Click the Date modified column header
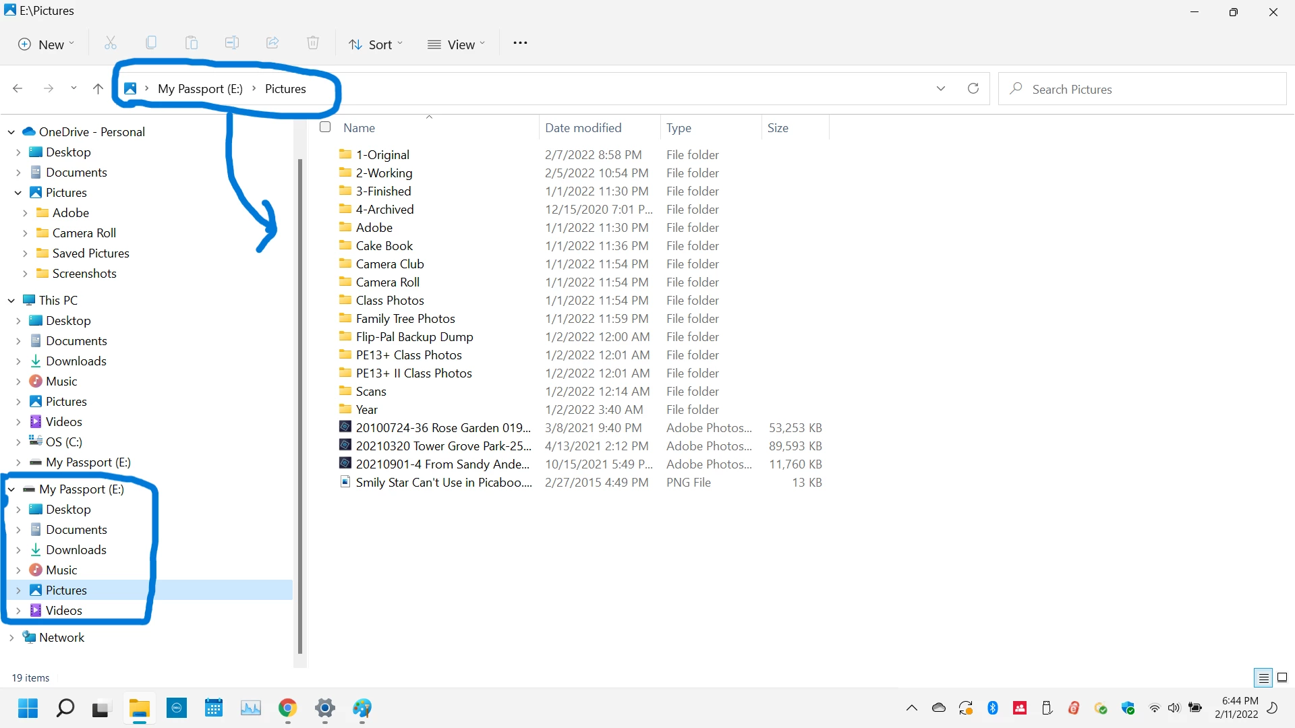 pyautogui.click(x=583, y=128)
